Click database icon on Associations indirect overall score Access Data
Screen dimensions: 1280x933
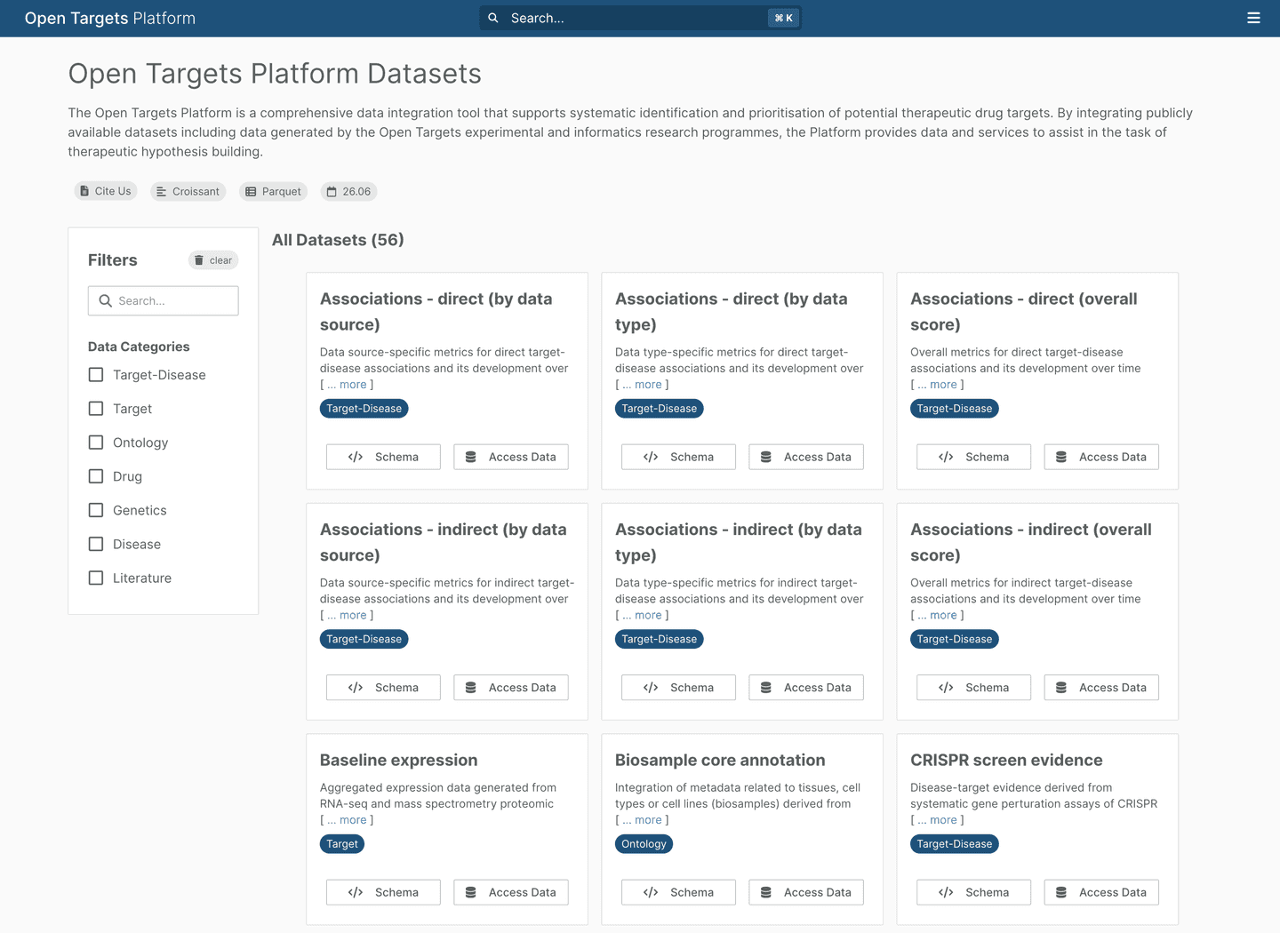1061,688
